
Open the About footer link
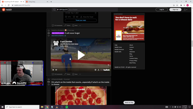[x=131, y=45]
